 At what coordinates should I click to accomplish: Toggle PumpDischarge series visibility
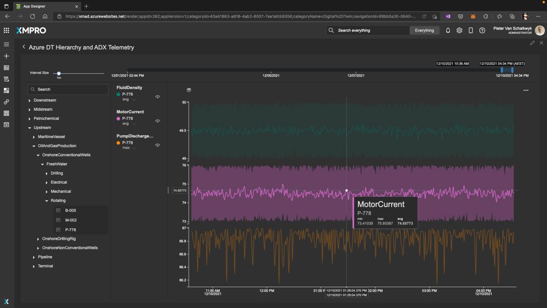(x=157, y=145)
